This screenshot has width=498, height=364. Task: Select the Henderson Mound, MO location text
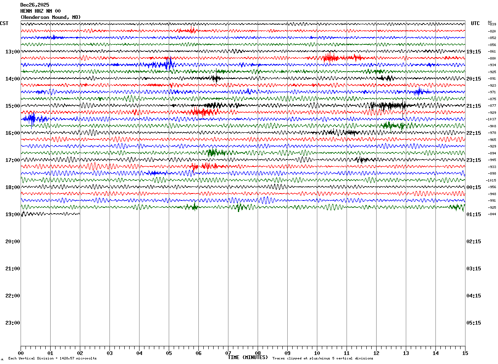pyautogui.click(x=51, y=17)
